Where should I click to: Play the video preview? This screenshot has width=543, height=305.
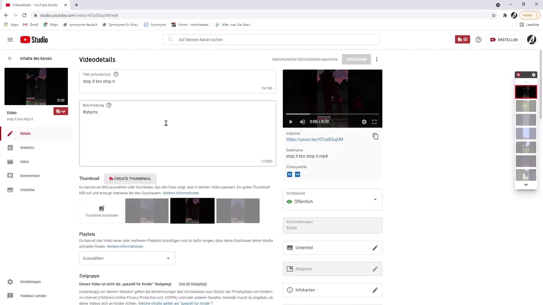[291, 122]
